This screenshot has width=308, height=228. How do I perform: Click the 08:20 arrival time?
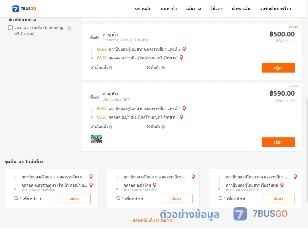pos(102,58)
